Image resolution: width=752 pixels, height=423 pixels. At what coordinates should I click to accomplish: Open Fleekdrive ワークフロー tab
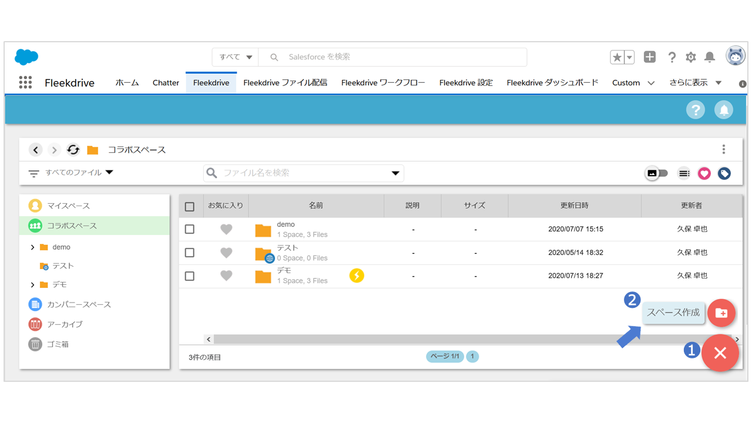coord(383,83)
